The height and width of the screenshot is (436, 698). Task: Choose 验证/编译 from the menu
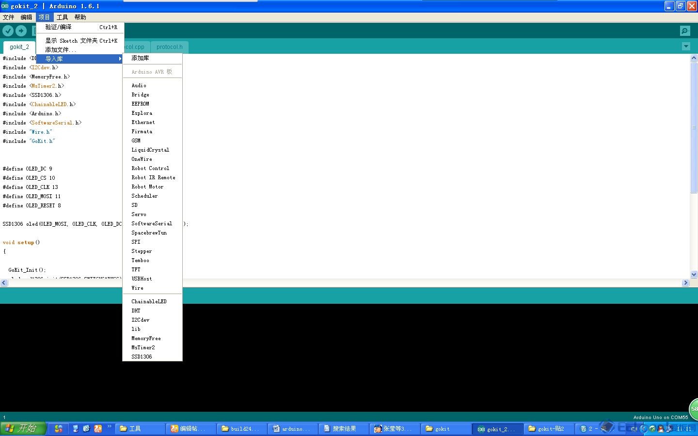(x=80, y=27)
